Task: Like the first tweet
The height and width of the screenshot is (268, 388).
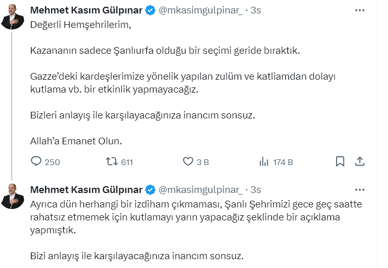Action: coord(188,162)
